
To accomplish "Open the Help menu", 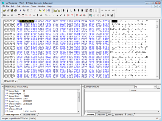I will [49, 6].
